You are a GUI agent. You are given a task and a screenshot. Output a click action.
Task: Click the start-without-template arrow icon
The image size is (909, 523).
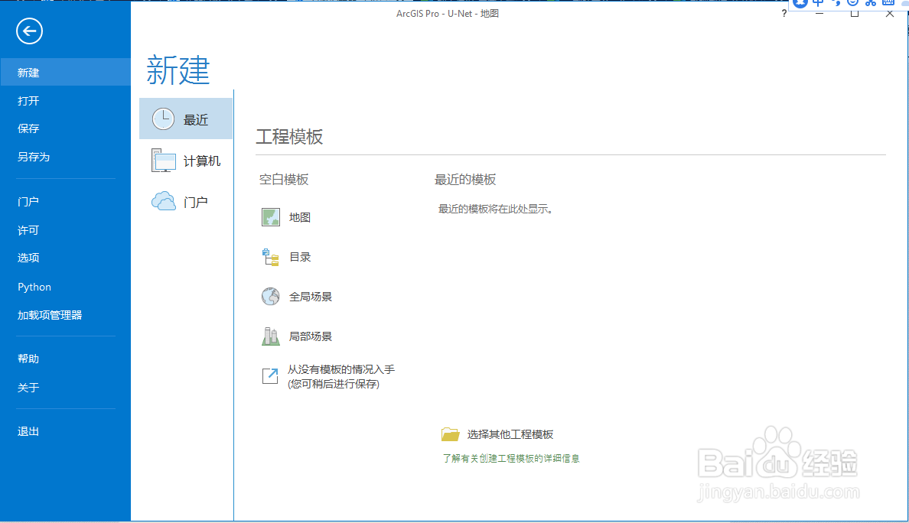click(x=270, y=376)
